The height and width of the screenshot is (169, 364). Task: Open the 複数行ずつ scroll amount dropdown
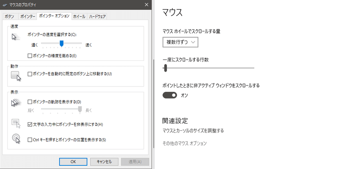tap(180, 42)
